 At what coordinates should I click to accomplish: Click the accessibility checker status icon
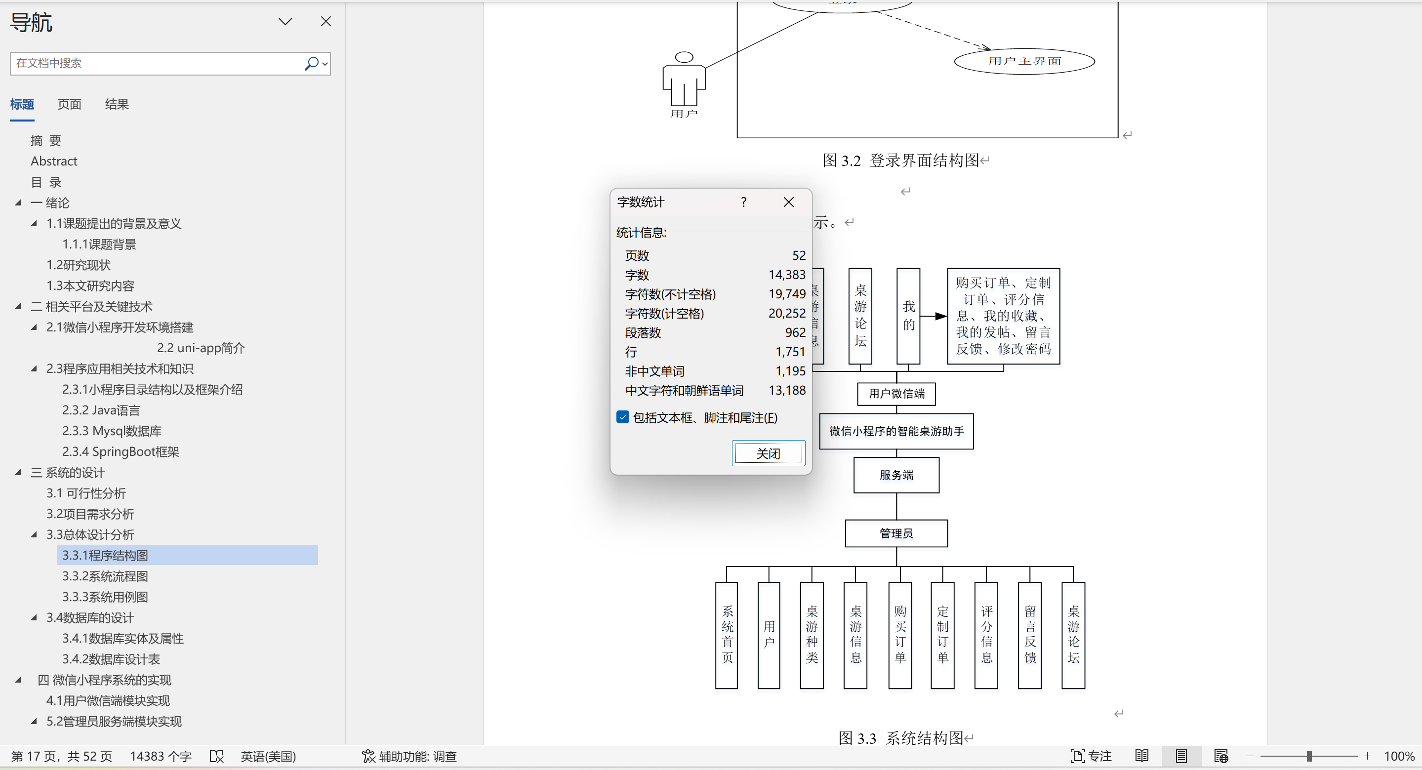(x=368, y=756)
